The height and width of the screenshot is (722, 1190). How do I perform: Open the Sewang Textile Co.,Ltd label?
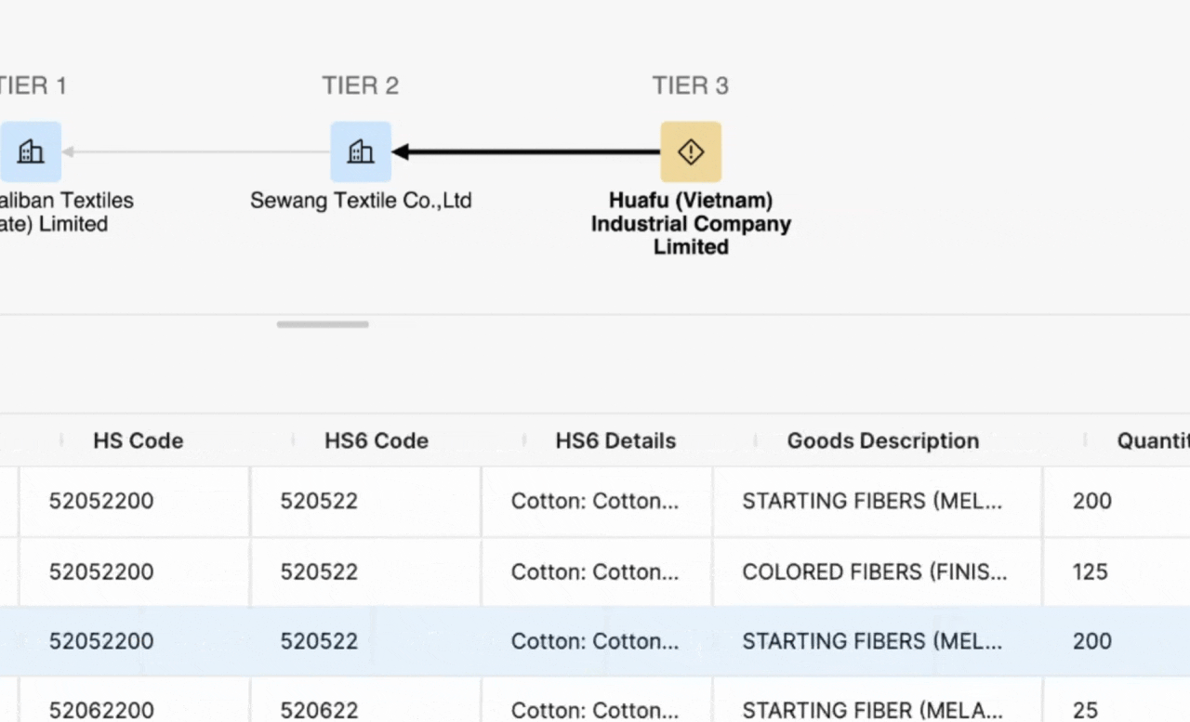coord(361,201)
